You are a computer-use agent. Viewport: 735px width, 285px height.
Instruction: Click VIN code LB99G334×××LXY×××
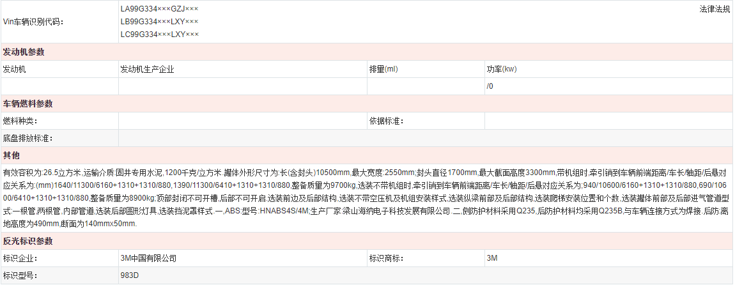[159, 22]
